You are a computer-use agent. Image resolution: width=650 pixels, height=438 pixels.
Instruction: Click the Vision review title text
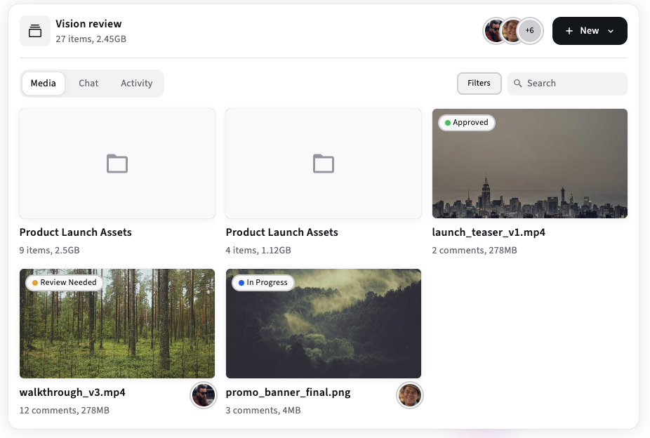pyautogui.click(x=88, y=24)
